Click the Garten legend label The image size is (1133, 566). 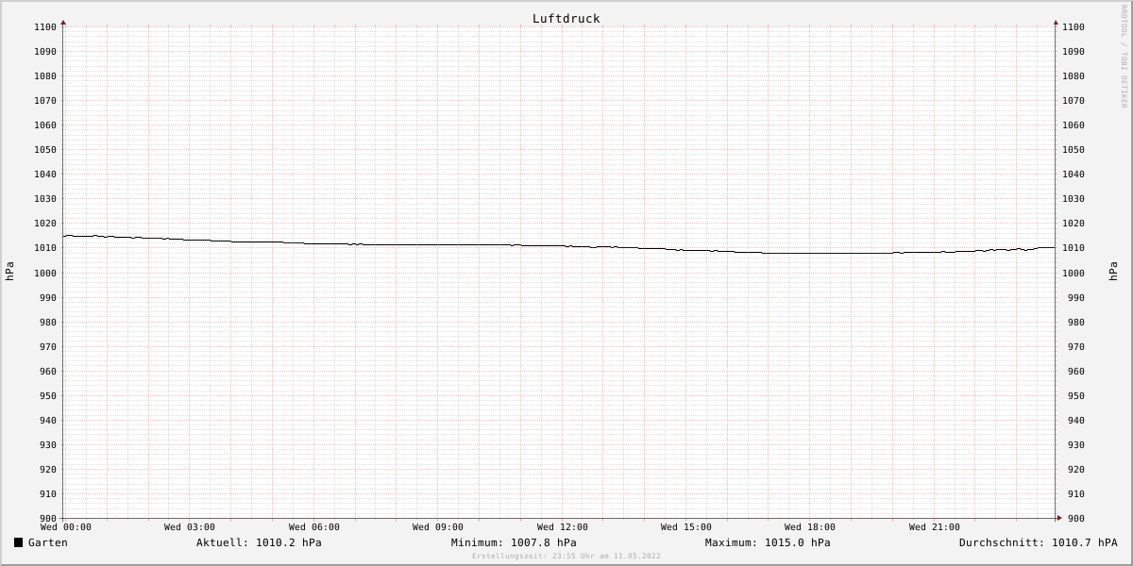(x=48, y=542)
